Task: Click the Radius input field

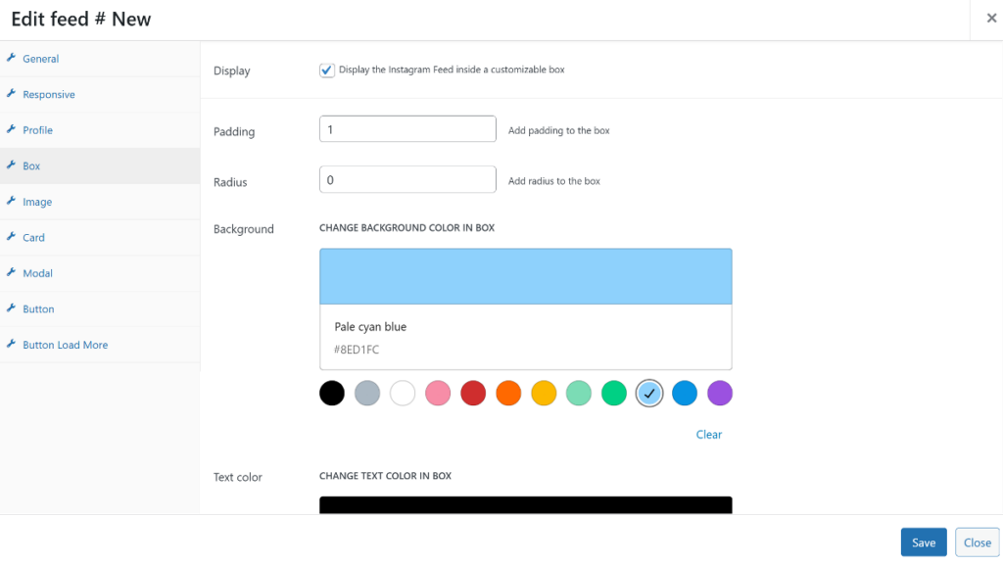Action: coord(407,179)
